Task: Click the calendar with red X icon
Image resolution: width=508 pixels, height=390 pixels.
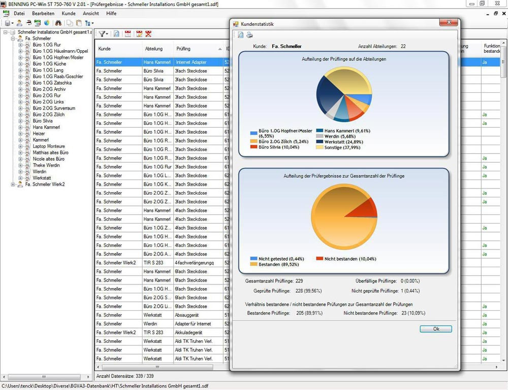Action: pyautogui.click(x=148, y=34)
